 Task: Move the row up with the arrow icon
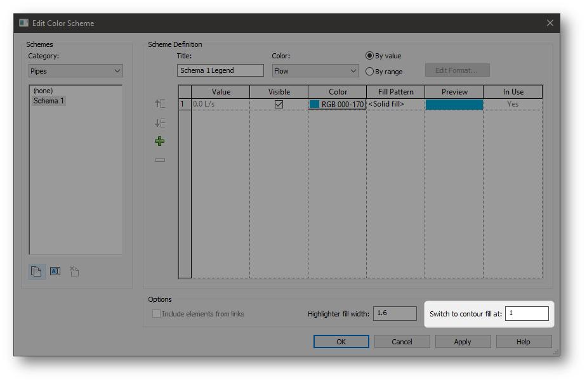point(160,103)
